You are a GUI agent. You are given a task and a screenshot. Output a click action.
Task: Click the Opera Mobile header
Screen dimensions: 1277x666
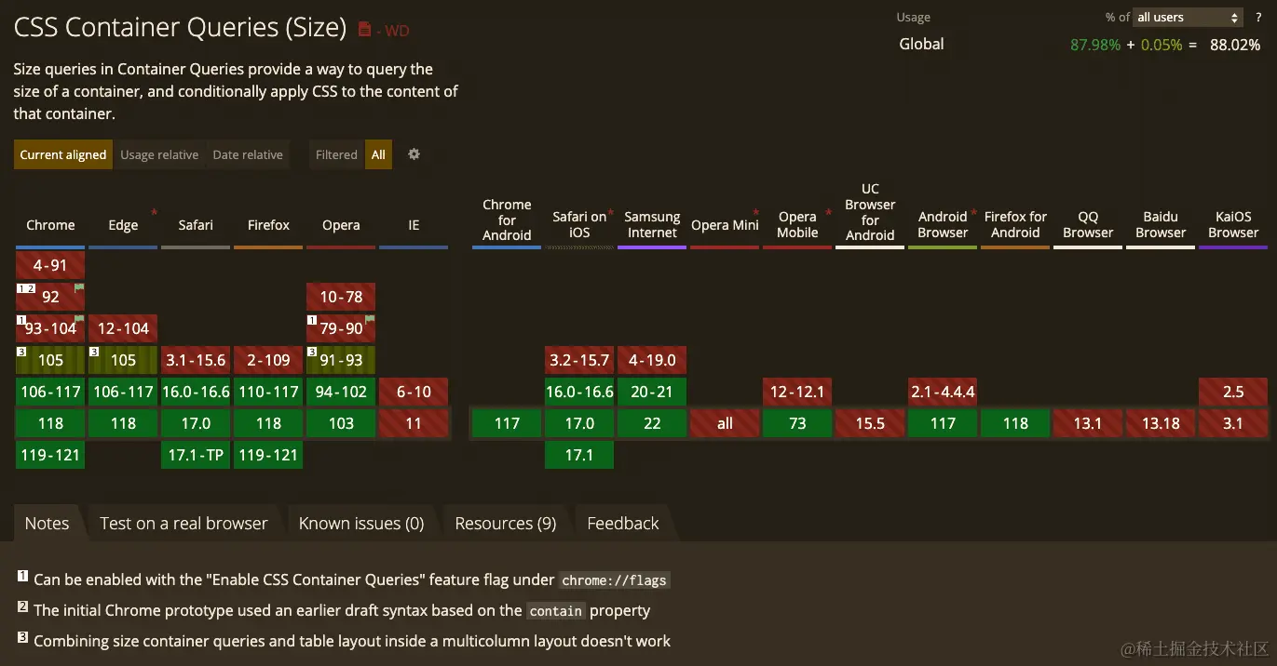point(797,224)
